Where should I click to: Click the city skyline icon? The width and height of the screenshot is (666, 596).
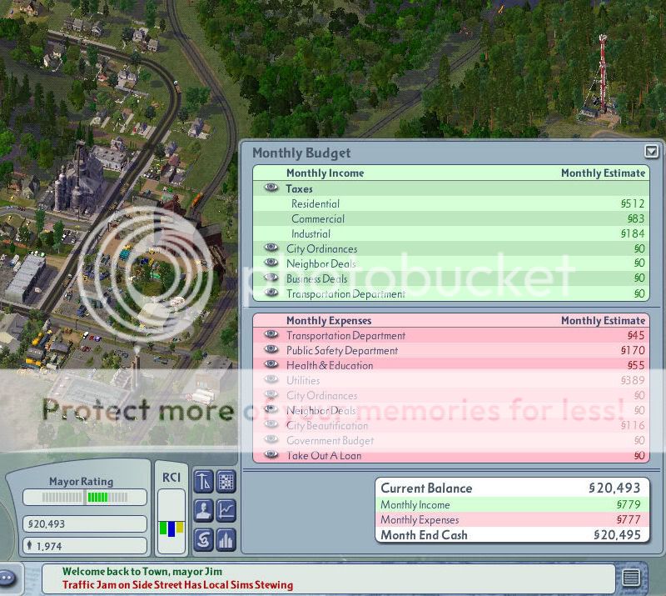pos(226,539)
